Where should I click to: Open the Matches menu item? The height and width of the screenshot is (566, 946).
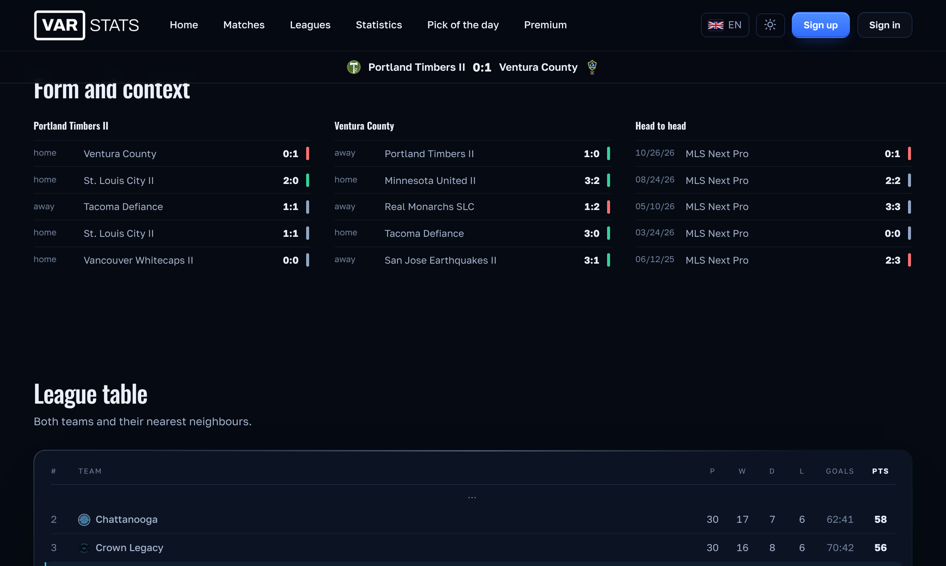tap(244, 25)
